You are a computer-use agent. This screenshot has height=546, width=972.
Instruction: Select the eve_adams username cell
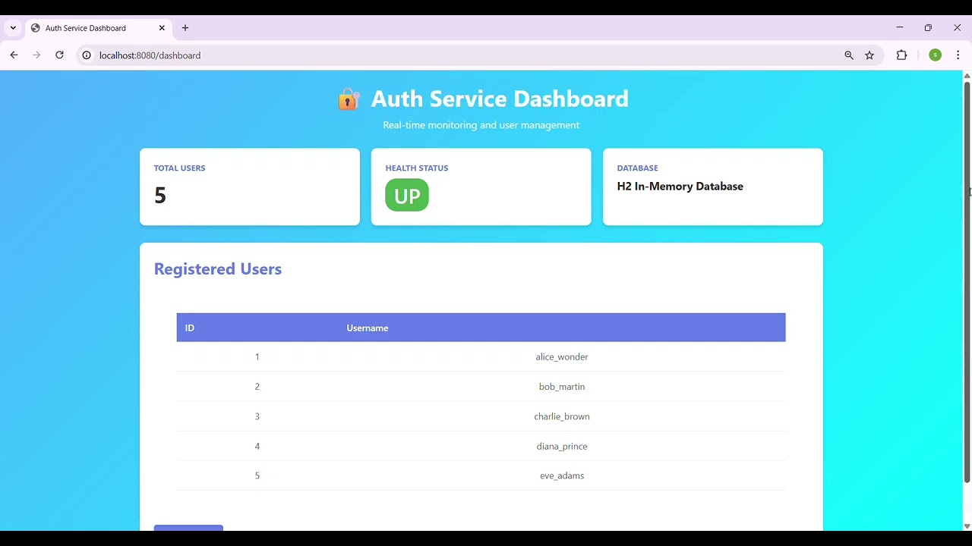pyautogui.click(x=562, y=475)
